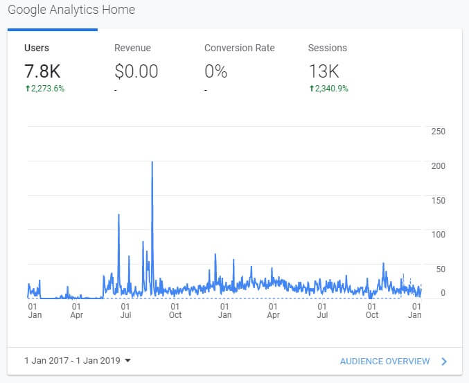Click the dropdown arrow beside the date range

coord(127,361)
